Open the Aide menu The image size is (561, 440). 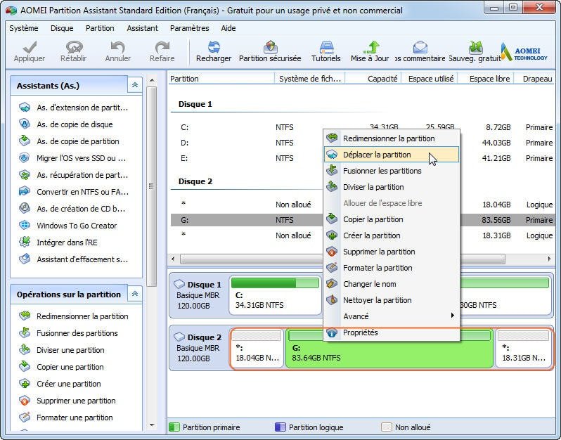tap(228, 28)
